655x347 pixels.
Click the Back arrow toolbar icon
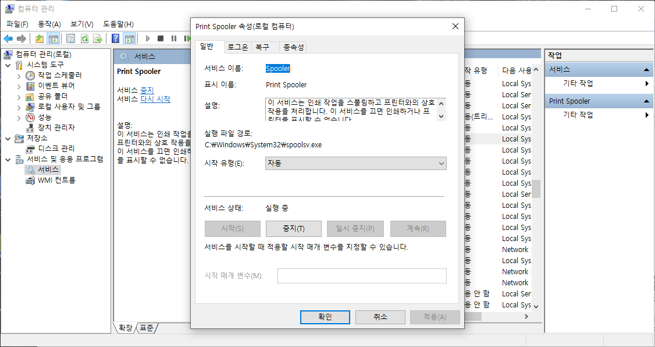[x=8, y=39]
